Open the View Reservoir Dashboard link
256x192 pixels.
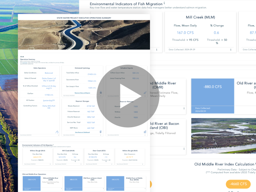pyautogui.click(x=82, y=132)
